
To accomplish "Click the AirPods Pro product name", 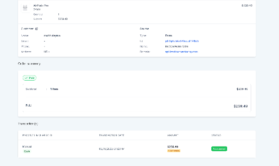I will pyautogui.click(x=41, y=6).
